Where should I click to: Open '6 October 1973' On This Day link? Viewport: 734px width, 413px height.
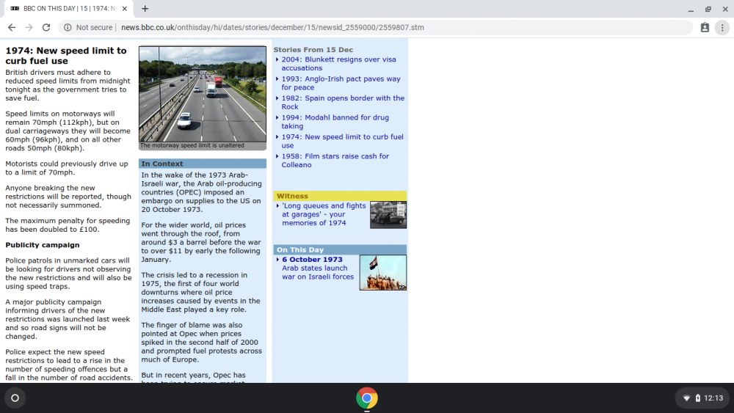coord(312,260)
